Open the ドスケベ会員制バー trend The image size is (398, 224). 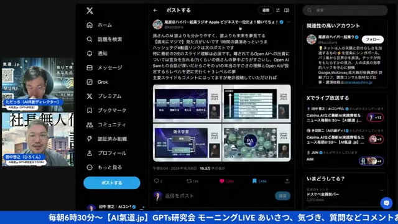click(323, 194)
